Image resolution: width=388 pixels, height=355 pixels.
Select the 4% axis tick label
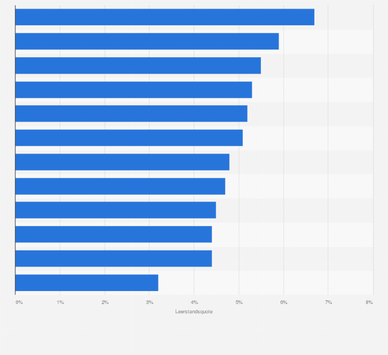pyautogui.click(x=194, y=302)
